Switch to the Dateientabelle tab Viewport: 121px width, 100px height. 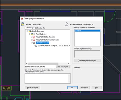40,28
